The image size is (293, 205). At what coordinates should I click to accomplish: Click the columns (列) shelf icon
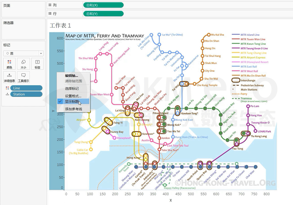[x=50, y=5]
